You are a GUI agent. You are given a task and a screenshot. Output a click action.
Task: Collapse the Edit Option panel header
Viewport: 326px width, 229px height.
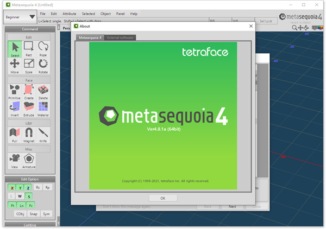30,179
